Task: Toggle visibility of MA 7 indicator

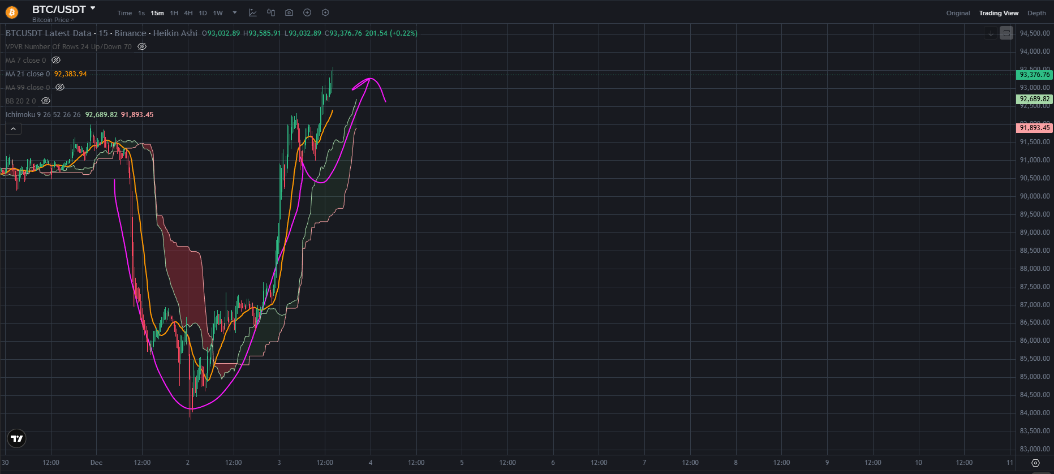Action: 56,60
